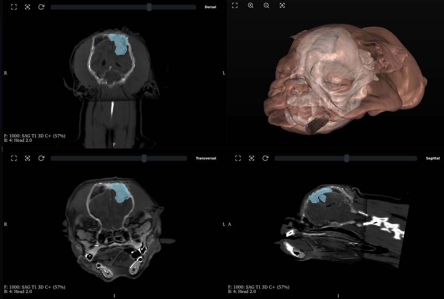Expand the 3D render view to fullscreen
Screen dimensions: 444x299
coord(235,5)
